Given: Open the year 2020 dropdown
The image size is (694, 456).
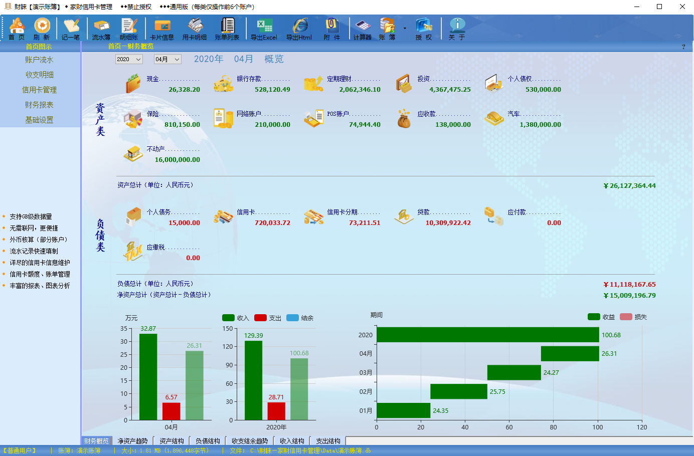Looking at the screenshot, I should 129,59.
